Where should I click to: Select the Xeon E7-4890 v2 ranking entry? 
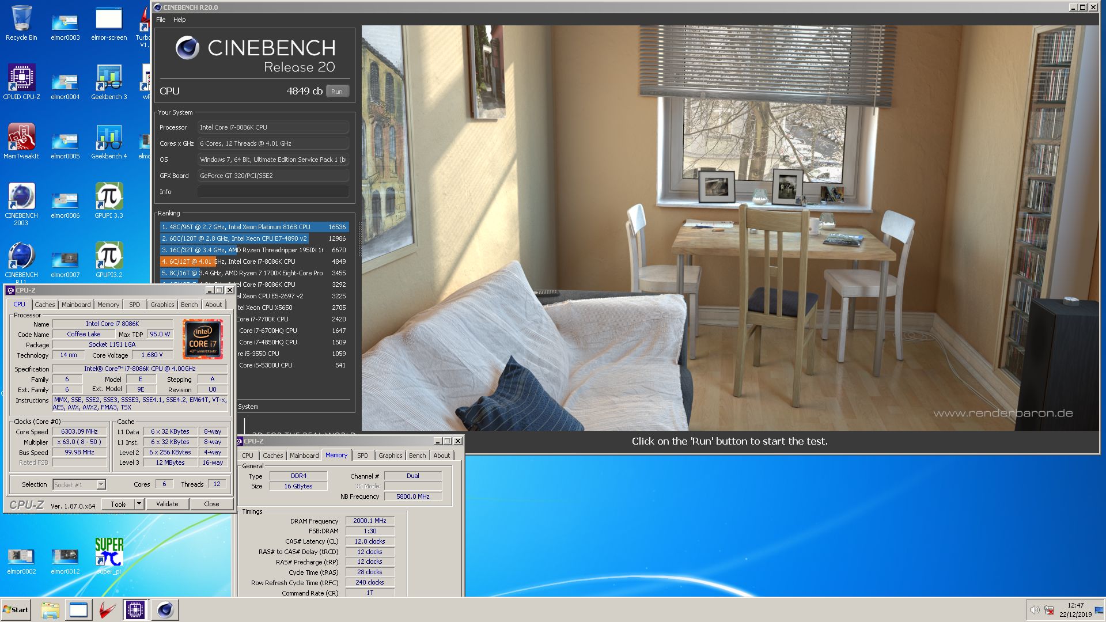tap(254, 238)
